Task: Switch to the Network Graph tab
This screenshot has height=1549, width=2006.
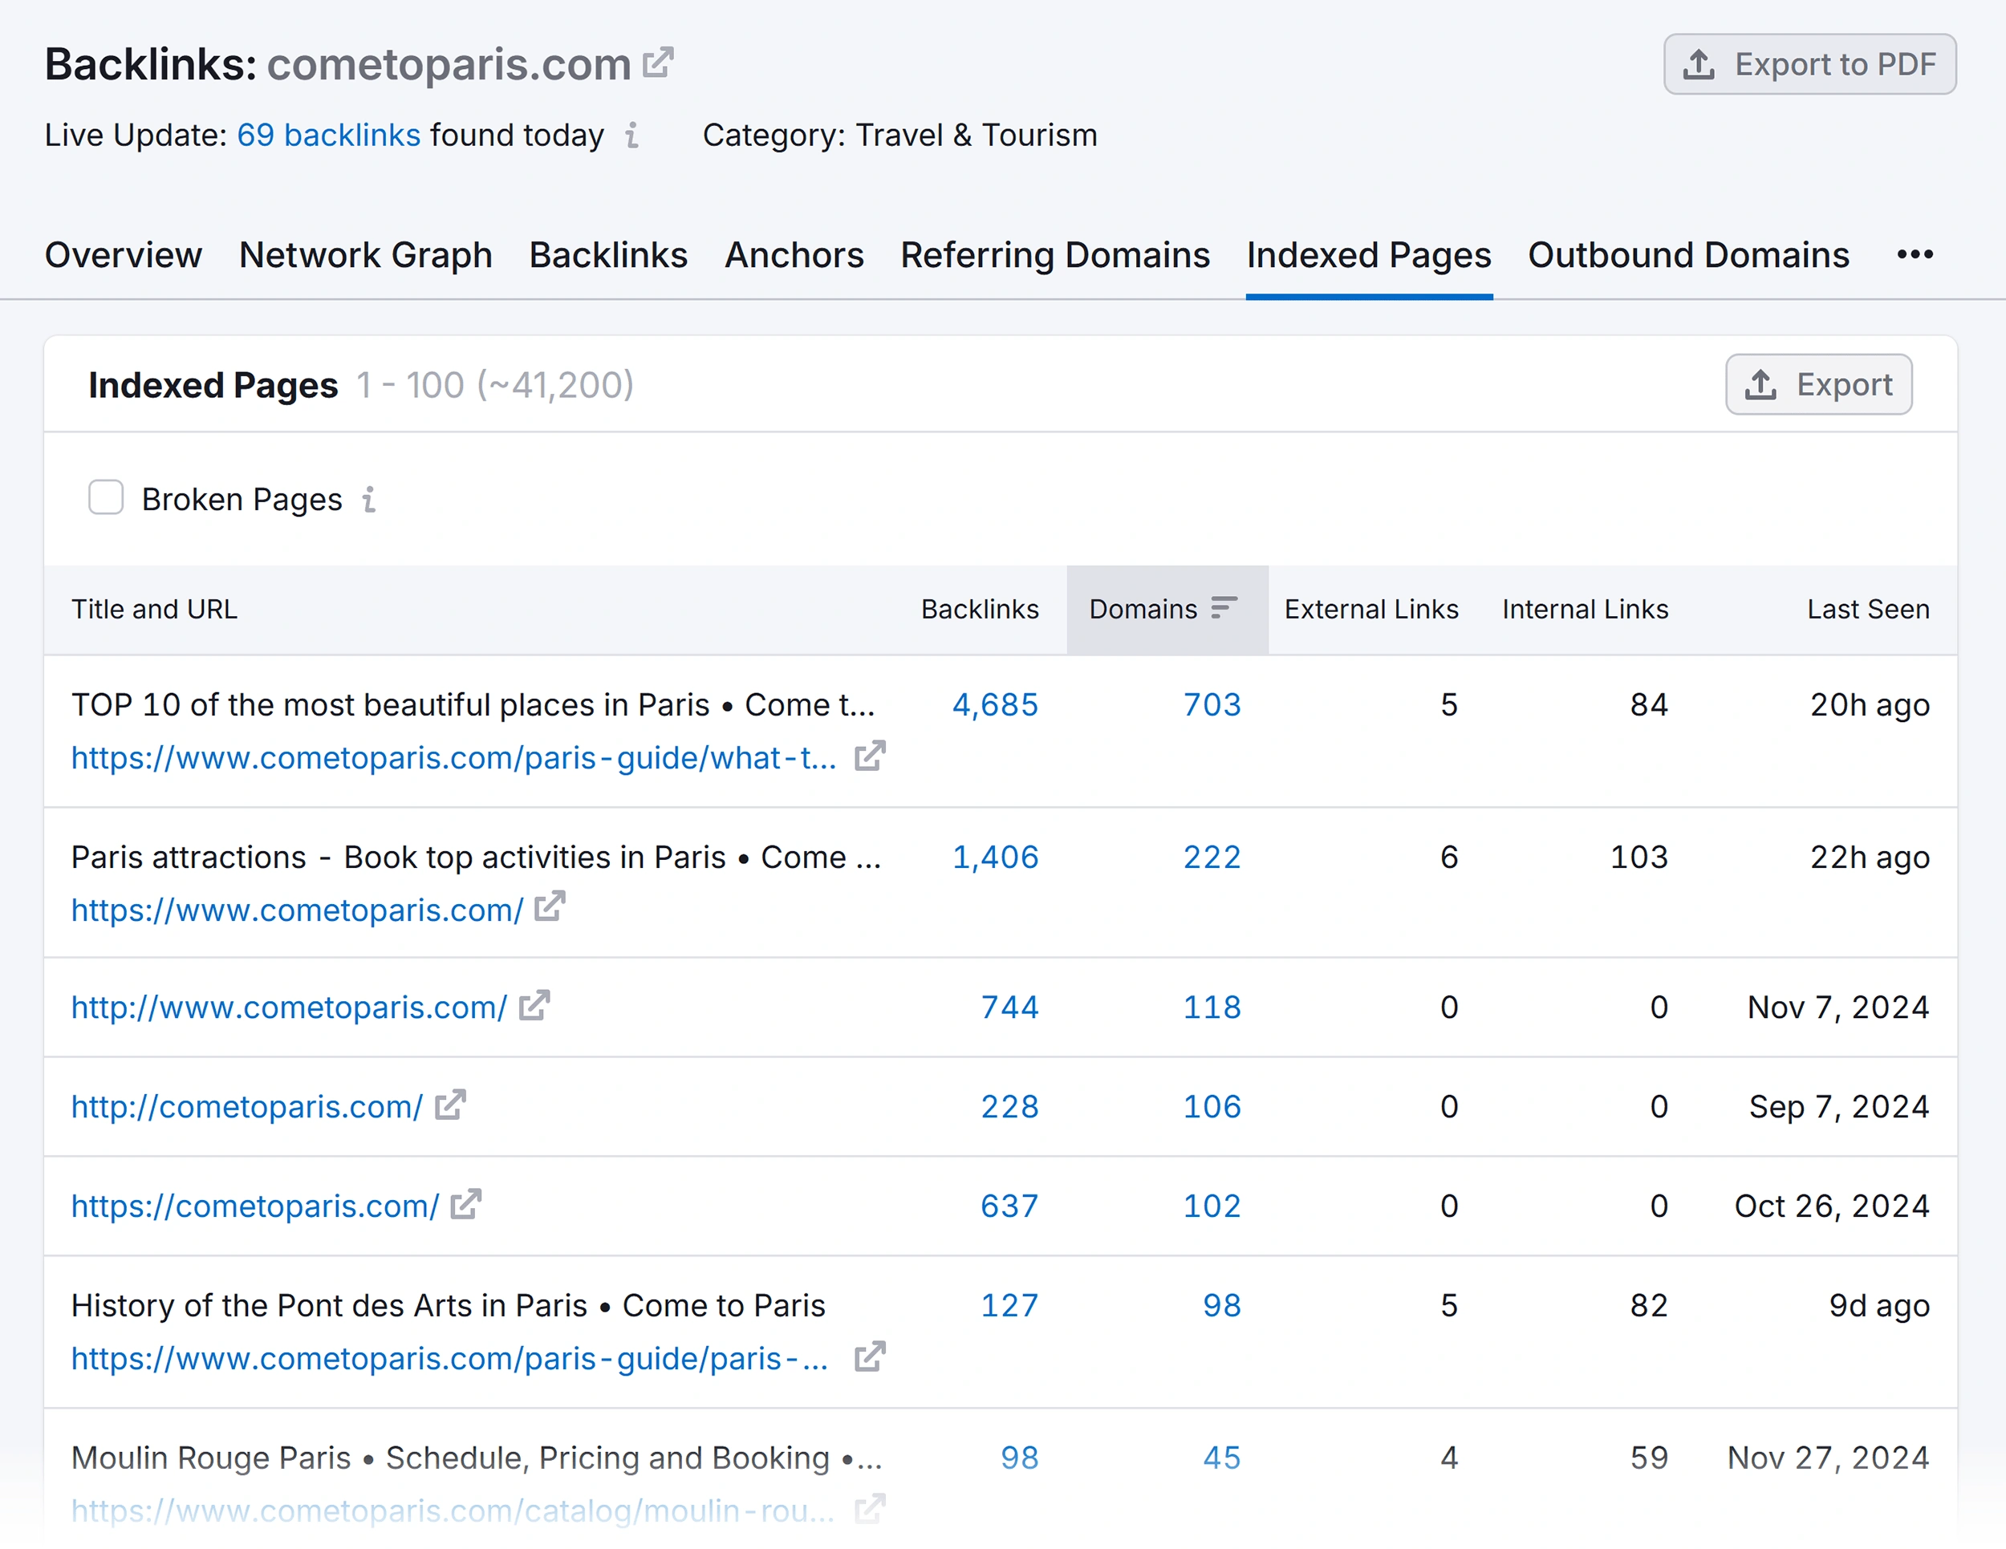Action: 366,254
